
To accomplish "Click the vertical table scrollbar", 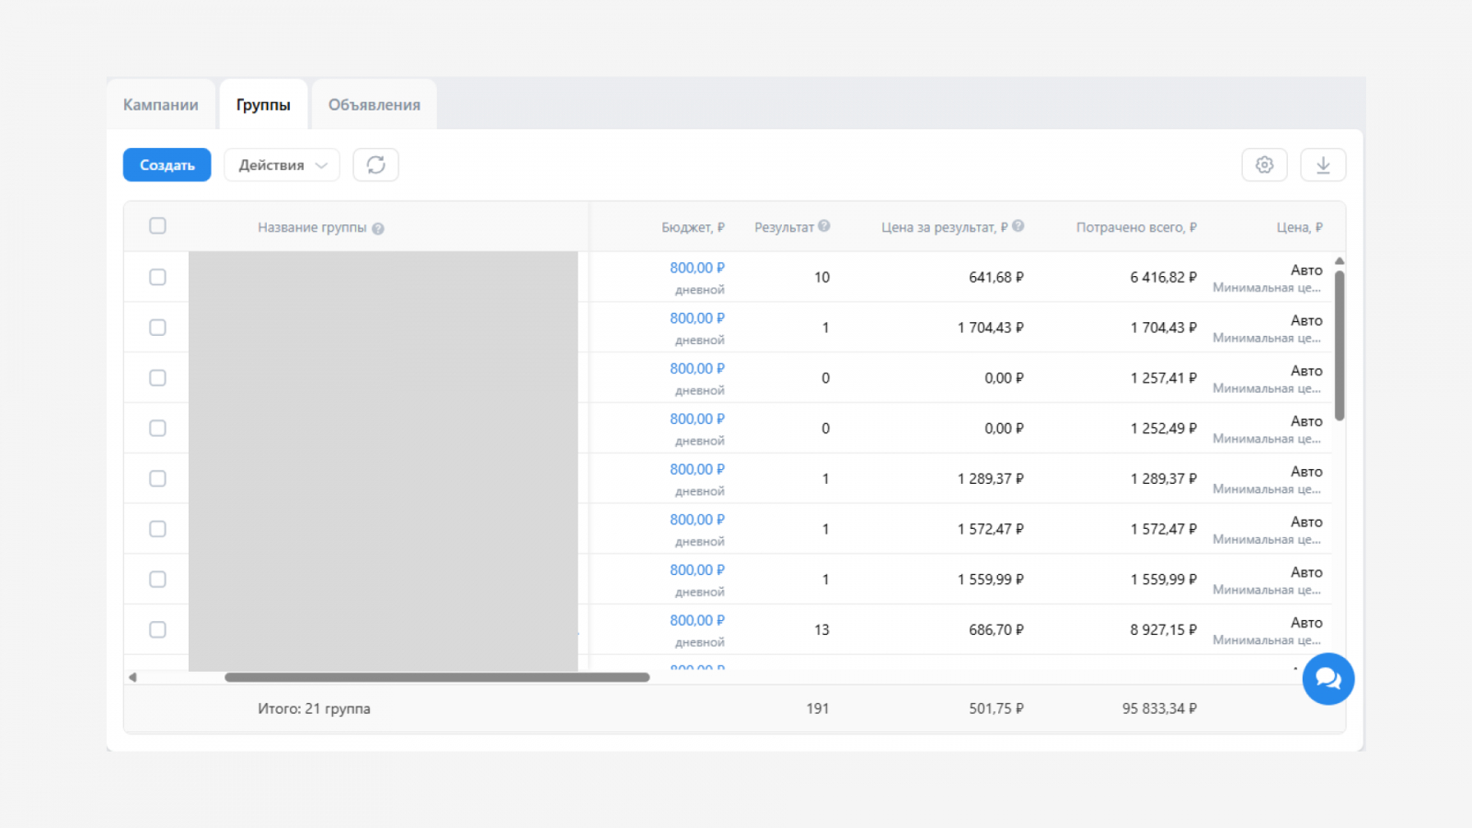I will click(x=1340, y=345).
